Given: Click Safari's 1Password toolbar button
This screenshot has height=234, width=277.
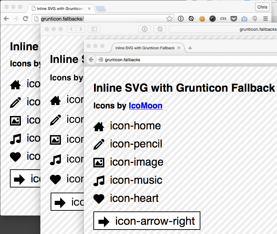Looking at the screenshot, I should 145,29.
